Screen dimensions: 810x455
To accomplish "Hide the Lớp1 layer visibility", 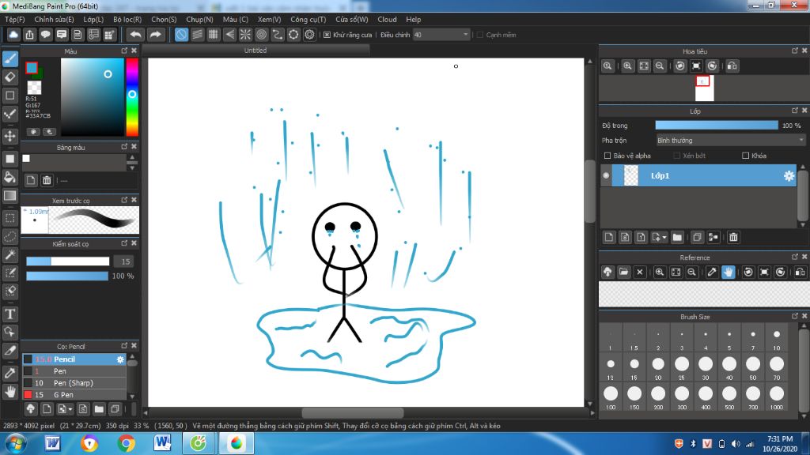I will [606, 175].
